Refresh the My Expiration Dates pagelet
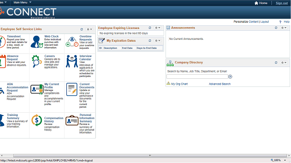 pyautogui.click(x=150, y=40)
